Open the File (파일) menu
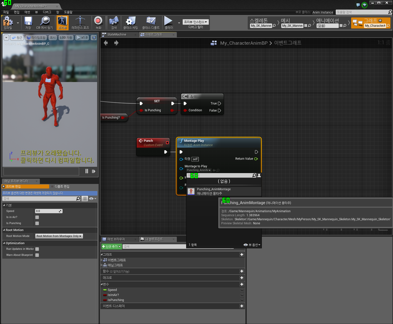 (x=6, y=12)
